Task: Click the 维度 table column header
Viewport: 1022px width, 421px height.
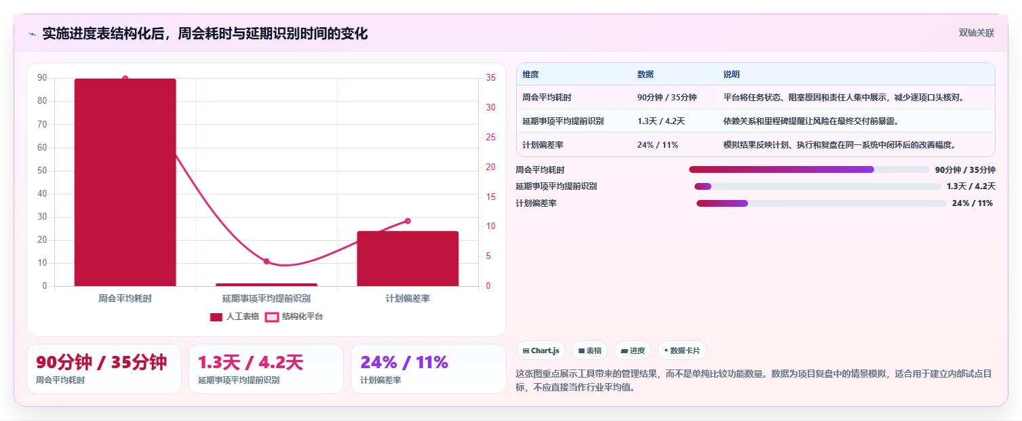Action: point(530,75)
